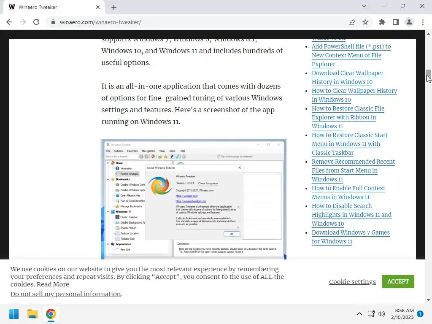This screenshot has width=432, height=324.
Task: Open Add PowerShell file to New Context Menu link
Action: click(x=351, y=55)
